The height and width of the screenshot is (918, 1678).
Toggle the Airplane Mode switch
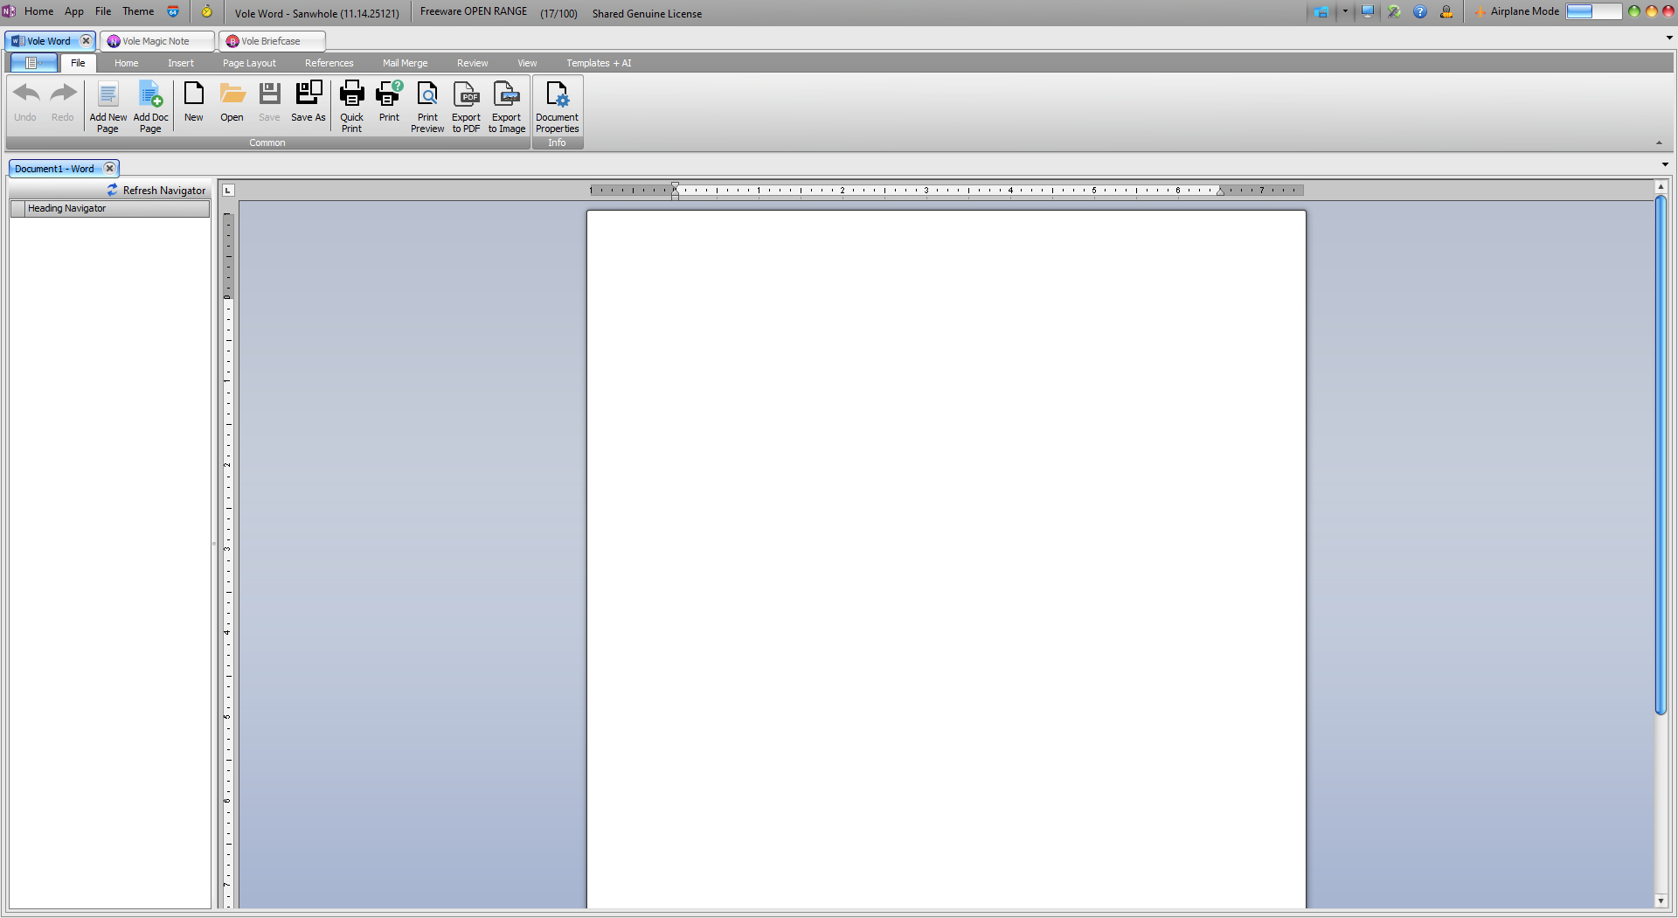point(1593,12)
